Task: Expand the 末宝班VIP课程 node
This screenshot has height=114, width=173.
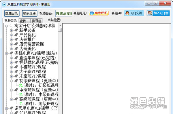Action: [x=11, y=76]
